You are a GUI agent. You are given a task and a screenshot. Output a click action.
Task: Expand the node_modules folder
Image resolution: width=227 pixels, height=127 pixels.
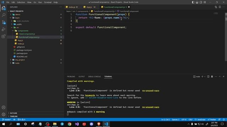tap(23, 21)
